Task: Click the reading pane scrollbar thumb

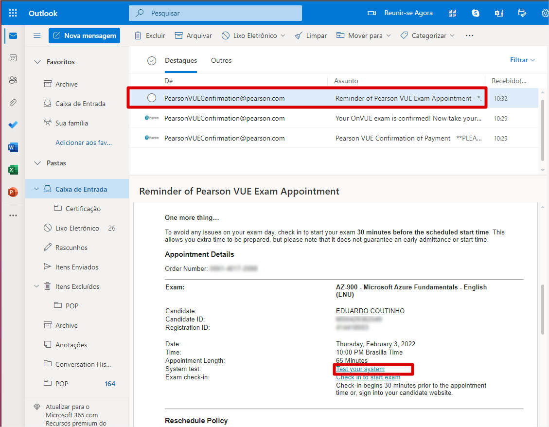Action: tap(543, 309)
